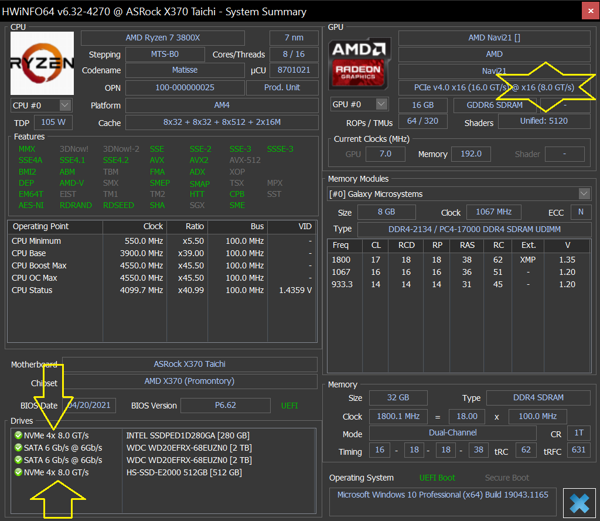Click the Secure Boot indicator
Image resolution: width=600 pixels, height=521 pixels.
(507, 478)
